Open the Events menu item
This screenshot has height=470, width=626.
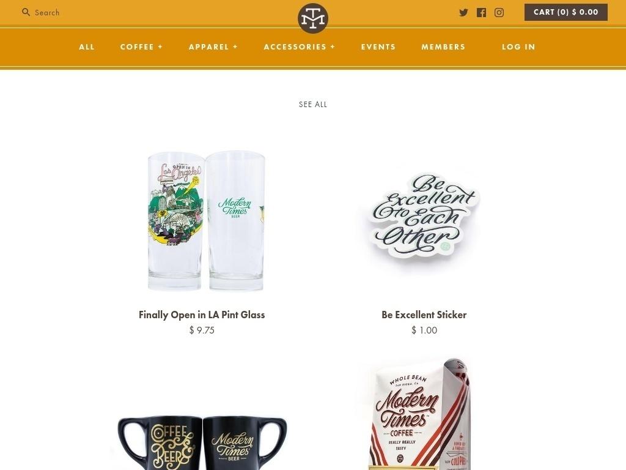tap(378, 47)
